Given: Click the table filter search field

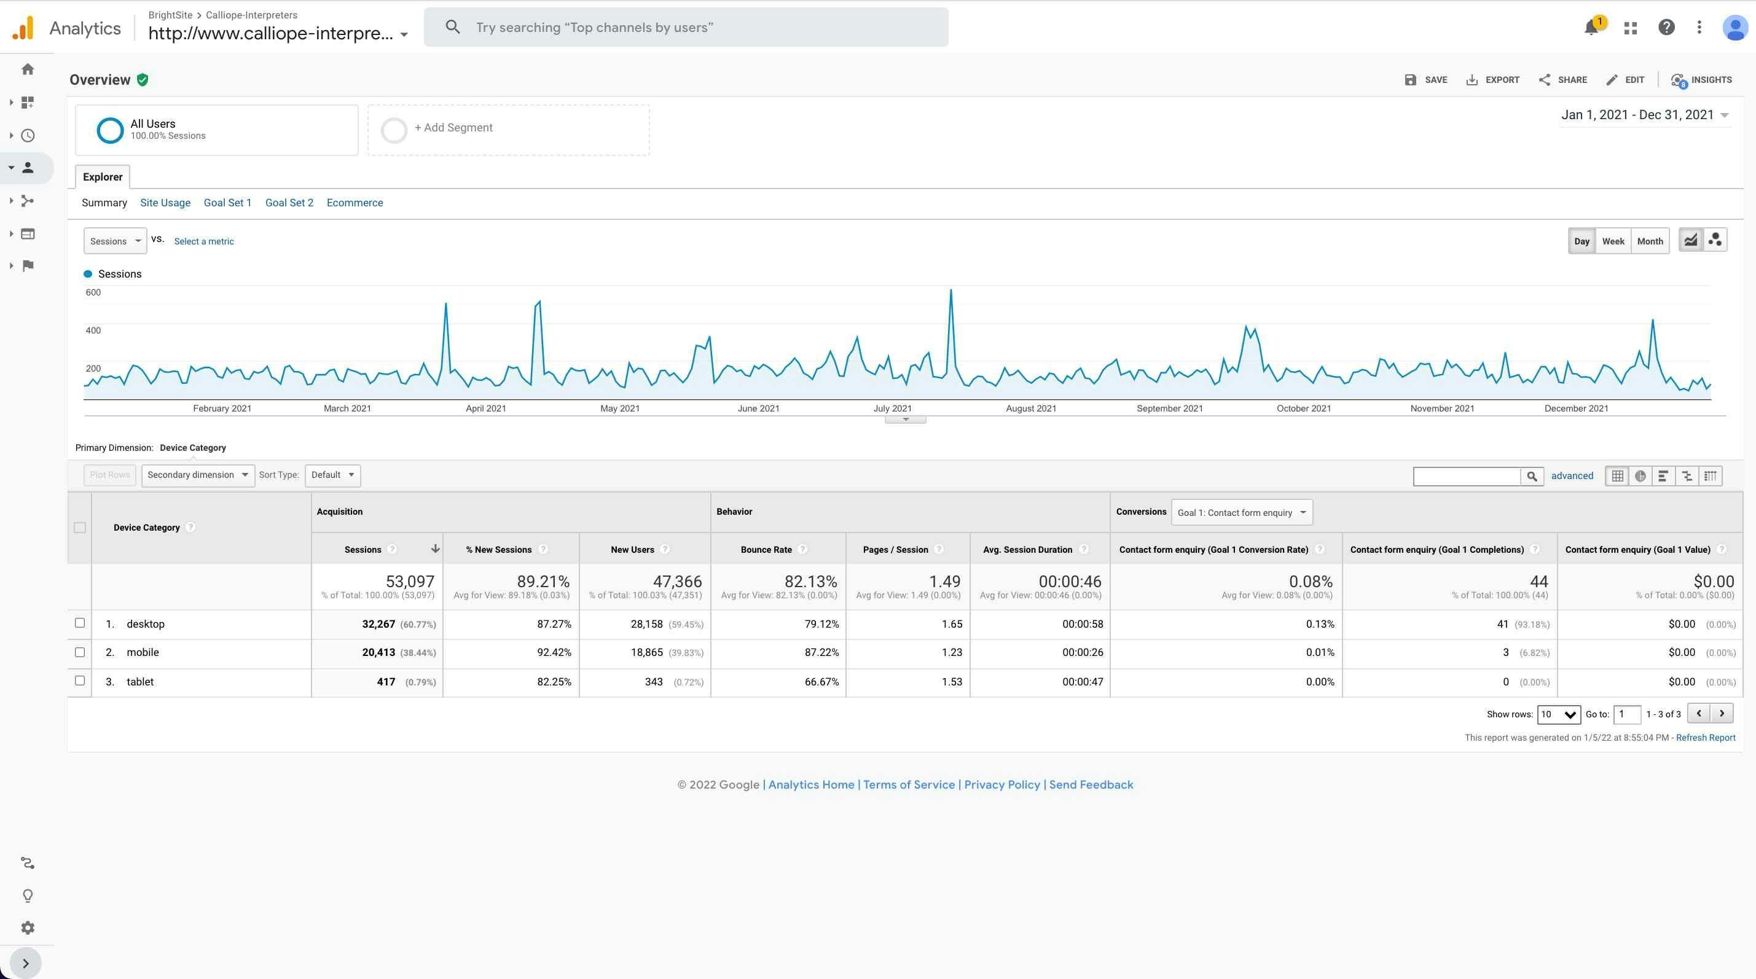Looking at the screenshot, I should point(1466,476).
